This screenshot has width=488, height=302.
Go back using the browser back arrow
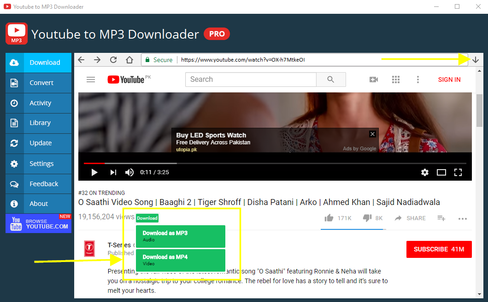point(81,60)
